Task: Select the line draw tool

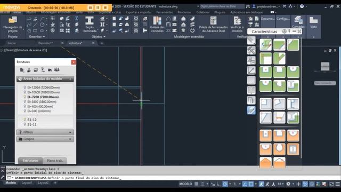Action: click(x=36, y=25)
